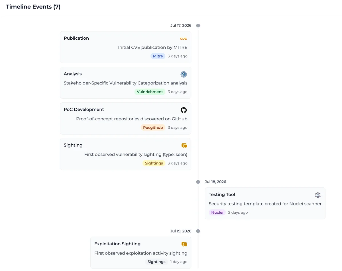Click 'Stakeholder-Specific Vulnerability Categorization analysis' text
The height and width of the screenshot is (271, 342).
coord(126,83)
